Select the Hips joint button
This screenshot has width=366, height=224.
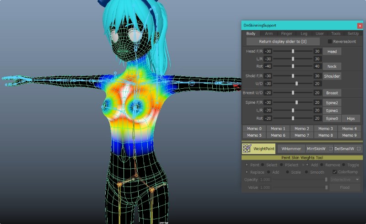point(351,118)
